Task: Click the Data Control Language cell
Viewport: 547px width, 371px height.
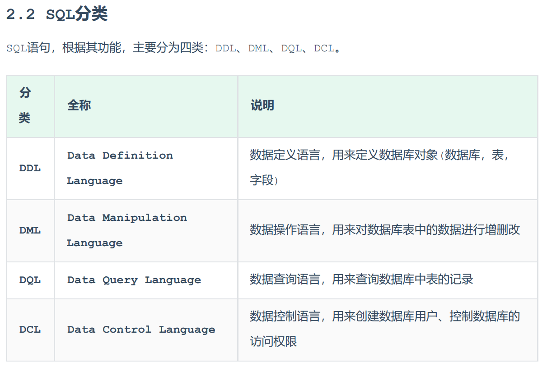Action: click(140, 330)
